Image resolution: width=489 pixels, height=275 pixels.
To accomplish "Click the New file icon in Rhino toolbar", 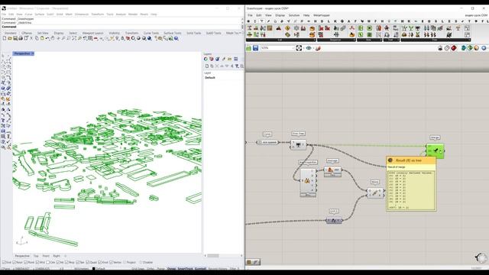I will tap(5, 38).
